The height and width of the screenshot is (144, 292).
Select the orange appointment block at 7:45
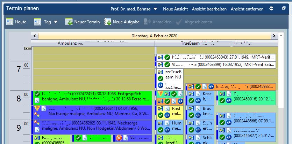(x=245, y=86)
